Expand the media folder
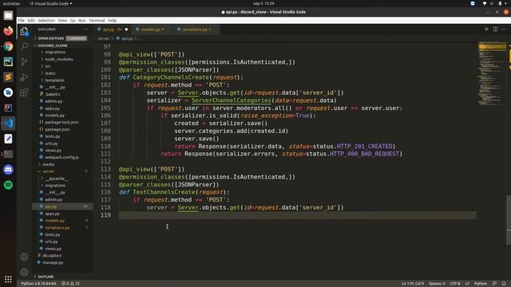 tap(48, 164)
